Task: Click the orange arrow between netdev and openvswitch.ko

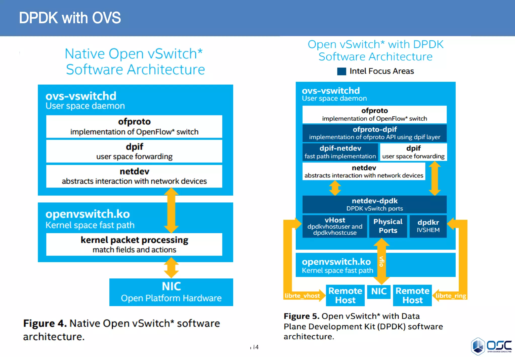Action: tap(171, 210)
